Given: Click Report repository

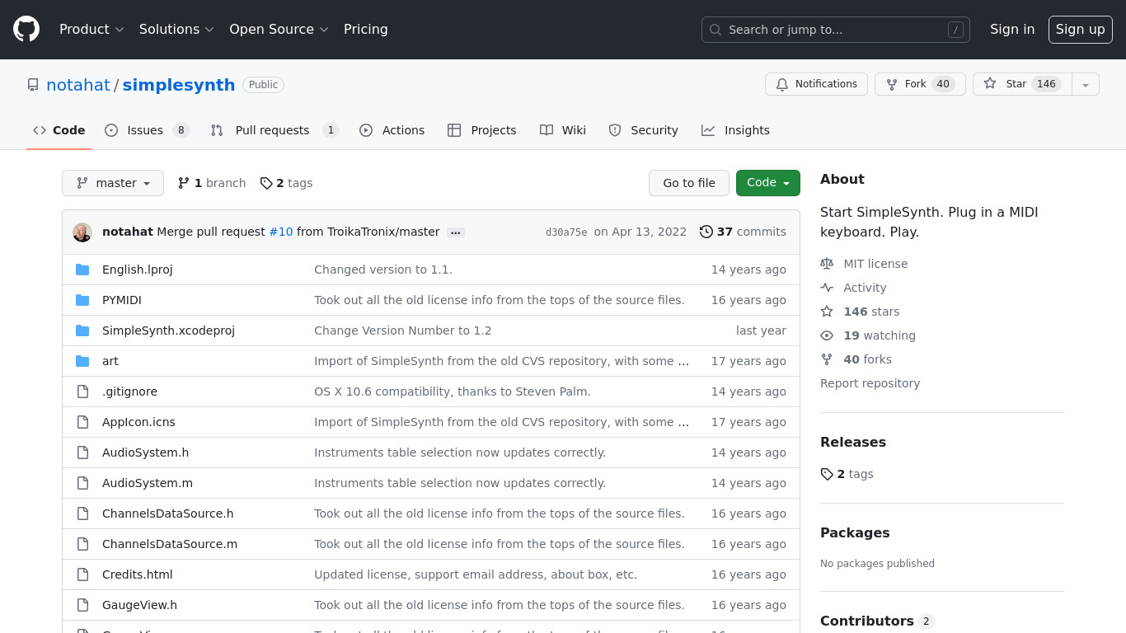Looking at the screenshot, I should coord(870,383).
